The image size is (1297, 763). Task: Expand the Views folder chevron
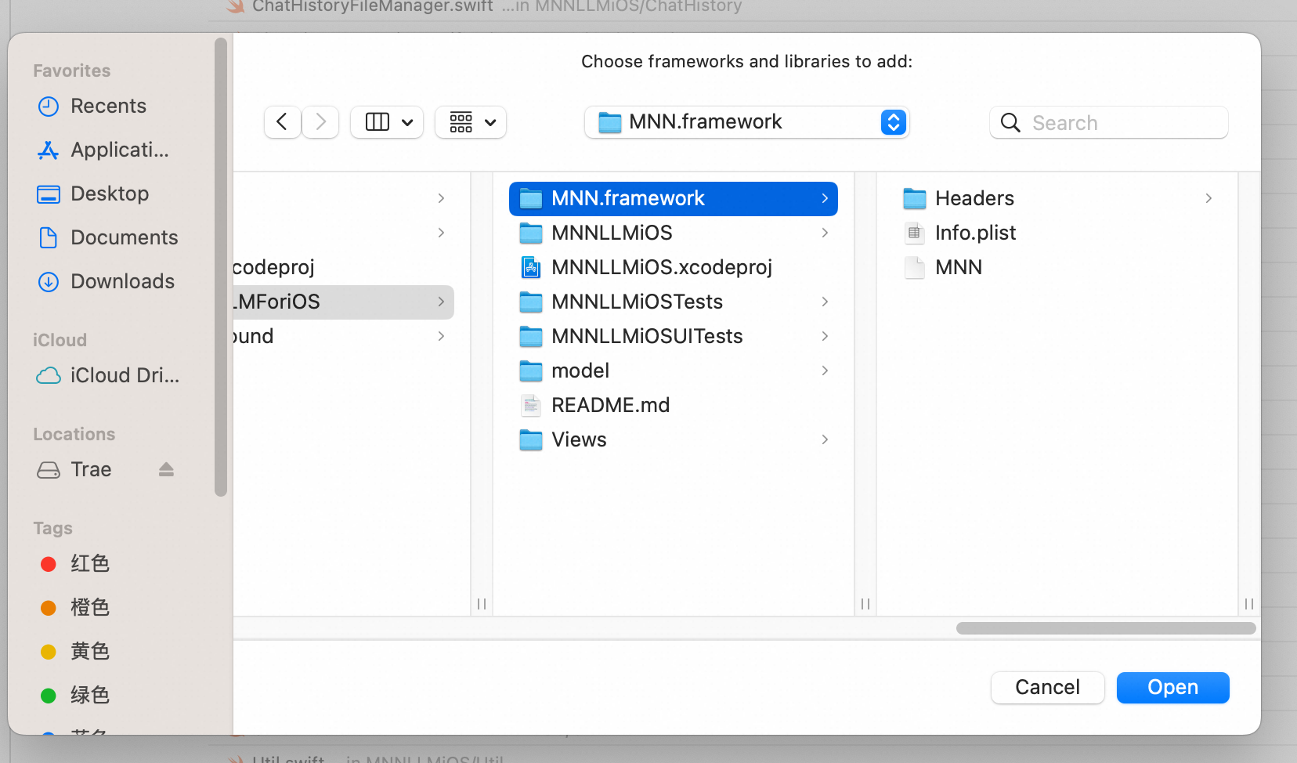pyautogui.click(x=825, y=439)
